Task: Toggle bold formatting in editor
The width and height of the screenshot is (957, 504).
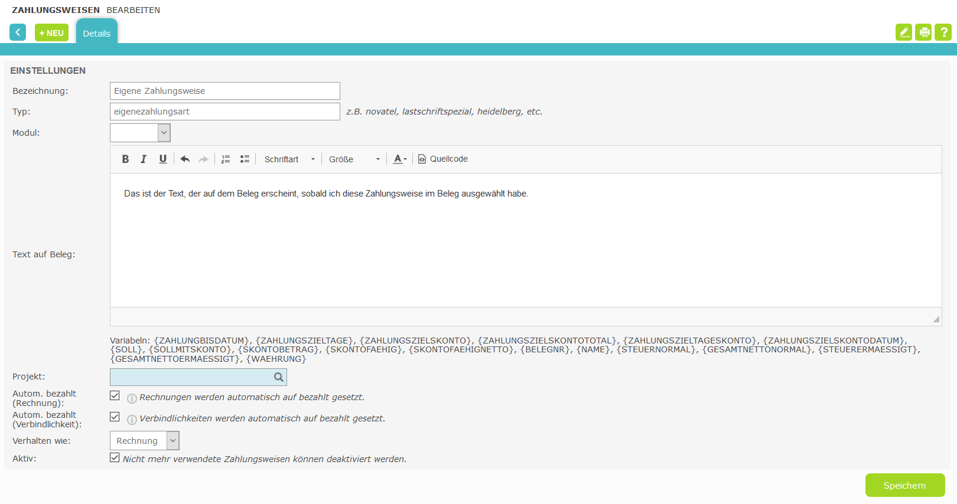Action: 125,159
